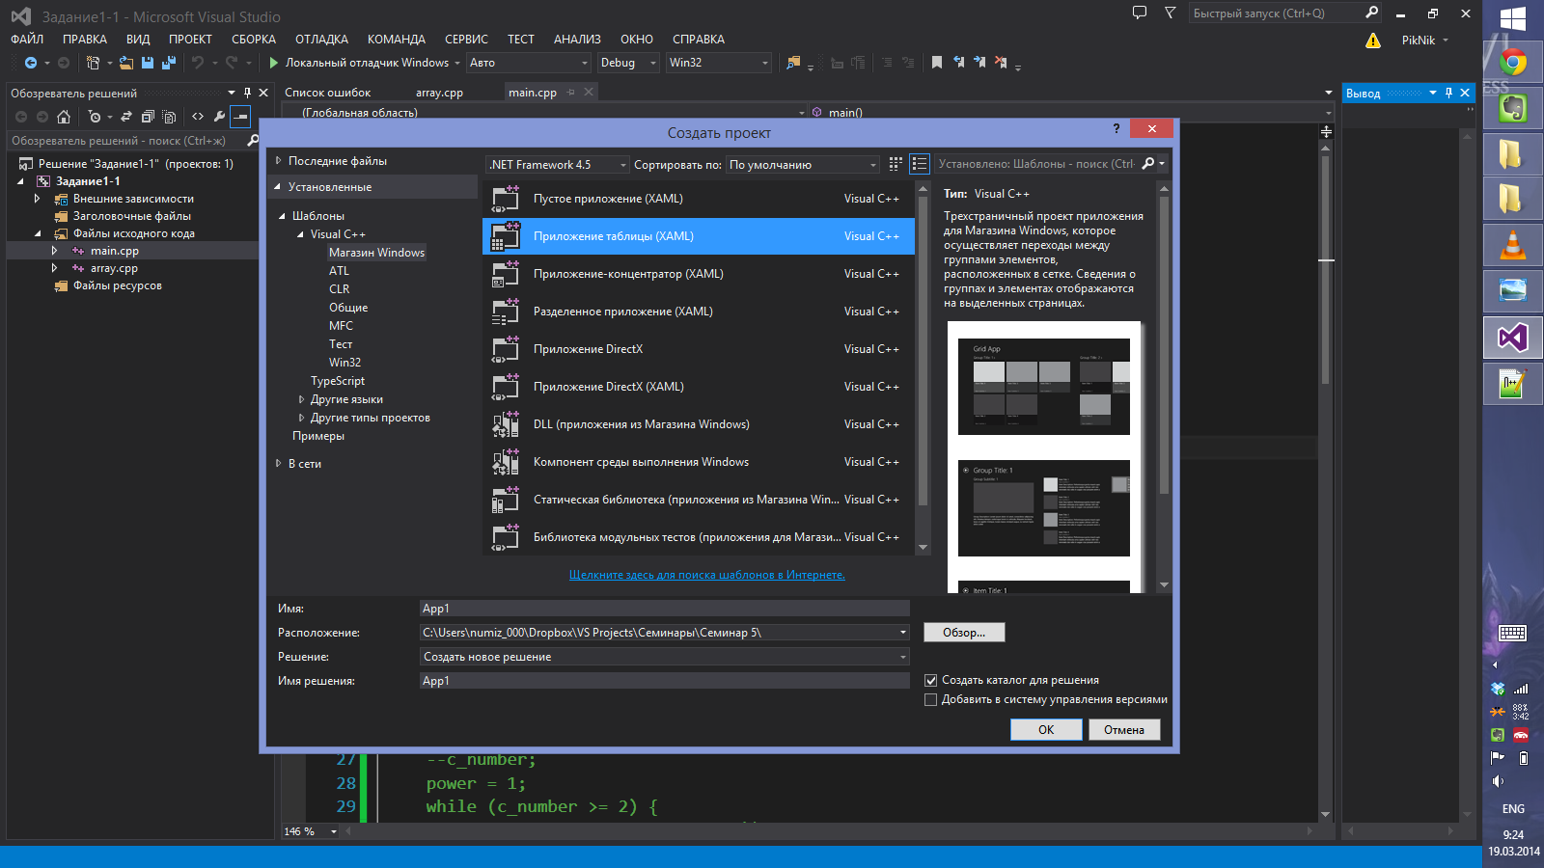Expand the Recent files section
This screenshot has height=868, width=1544.
pos(279,161)
